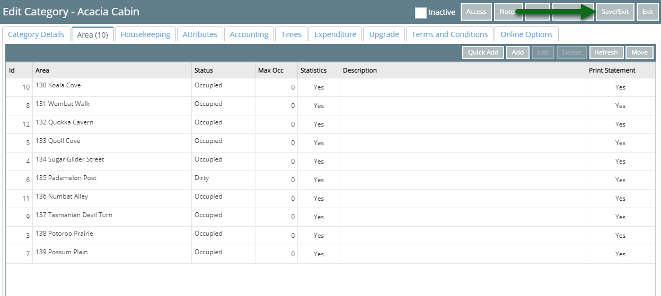Click the Delete button in the area toolbar
Image resolution: width=661 pixels, height=296 pixels.
[572, 52]
